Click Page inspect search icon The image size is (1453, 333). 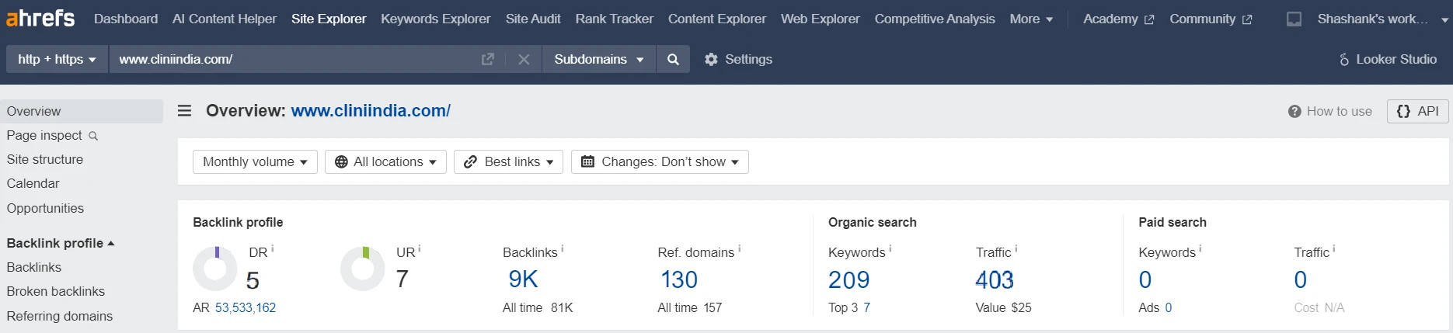tap(93, 136)
